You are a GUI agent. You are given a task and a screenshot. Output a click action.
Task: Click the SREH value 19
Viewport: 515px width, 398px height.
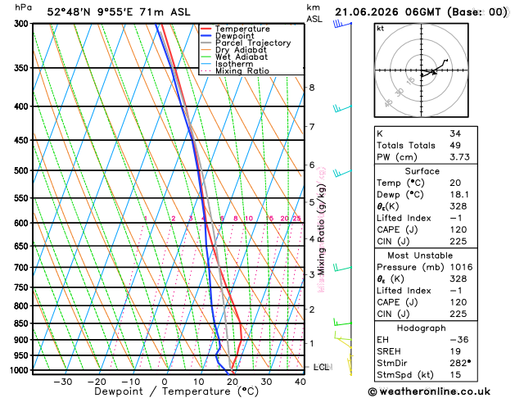tap(455, 351)
